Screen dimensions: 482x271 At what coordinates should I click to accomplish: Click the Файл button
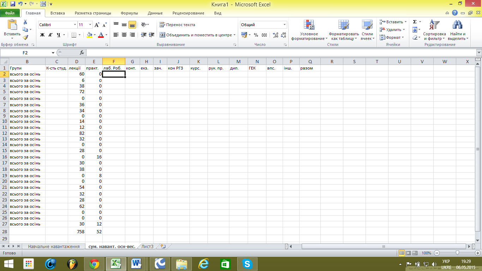click(x=10, y=13)
